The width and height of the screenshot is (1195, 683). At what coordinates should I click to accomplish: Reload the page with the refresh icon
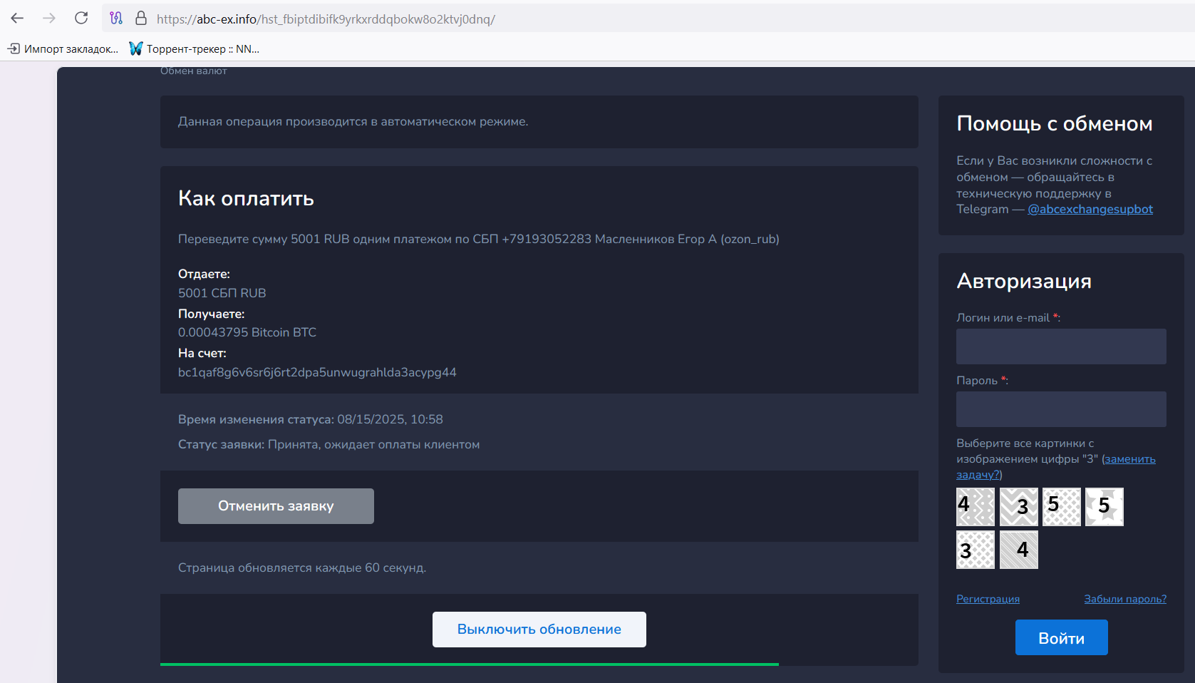[x=81, y=19]
